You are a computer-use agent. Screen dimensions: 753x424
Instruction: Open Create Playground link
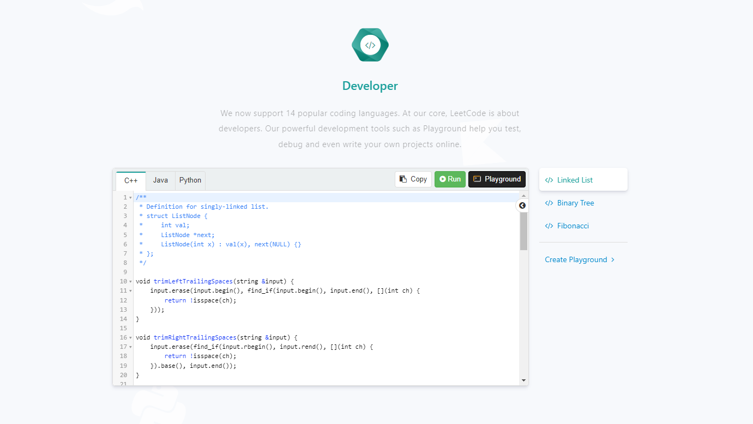click(x=580, y=259)
